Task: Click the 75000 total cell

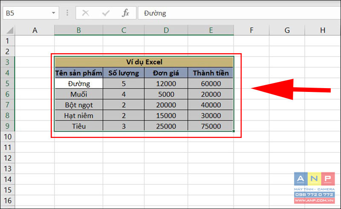Action: pos(211,126)
